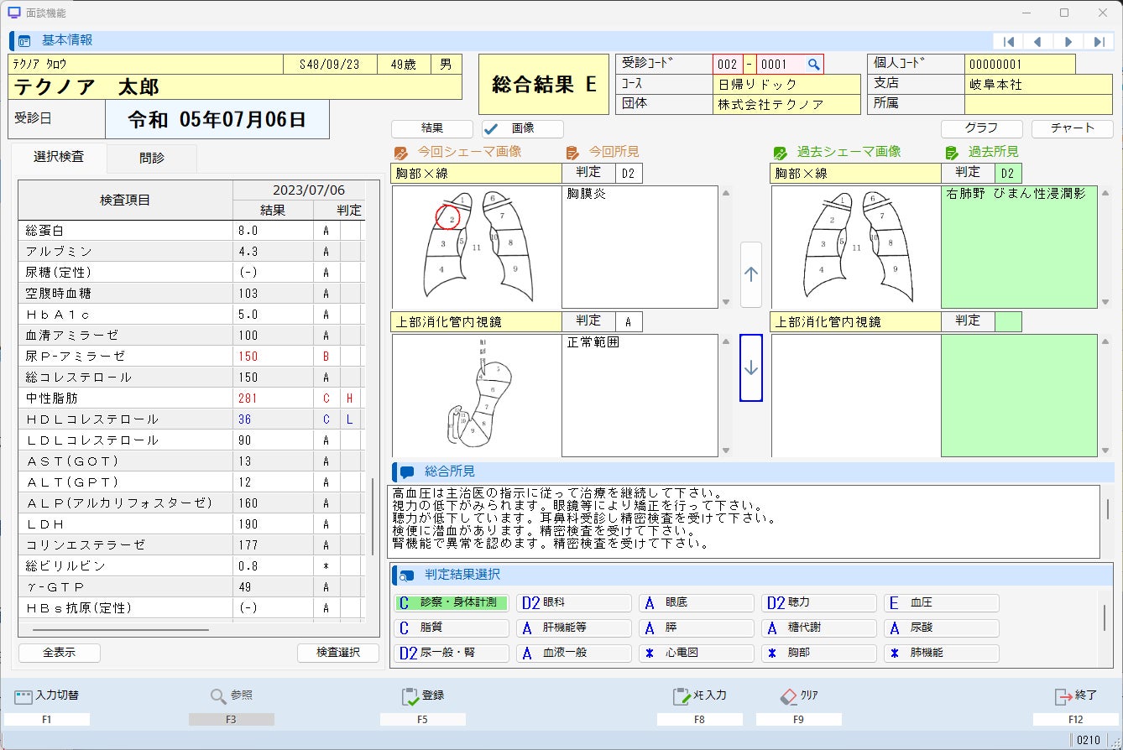Select the 胸部 judgment category

pyautogui.click(x=819, y=653)
